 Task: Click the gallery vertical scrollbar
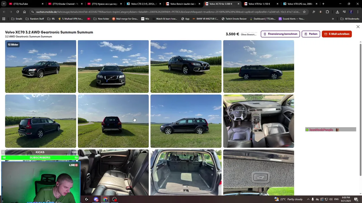(360, 110)
